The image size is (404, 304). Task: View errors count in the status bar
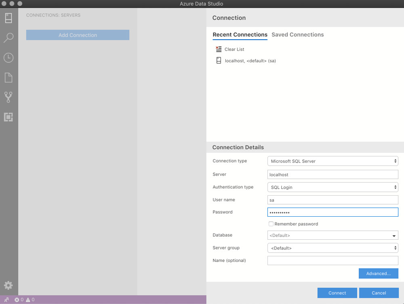(x=19, y=300)
